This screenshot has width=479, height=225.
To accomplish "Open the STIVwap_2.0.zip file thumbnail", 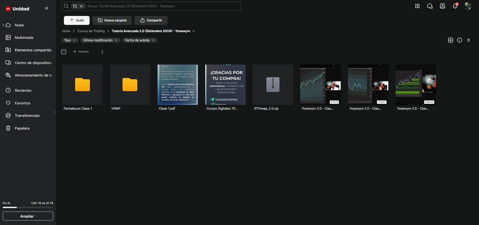I will click(x=272, y=85).
